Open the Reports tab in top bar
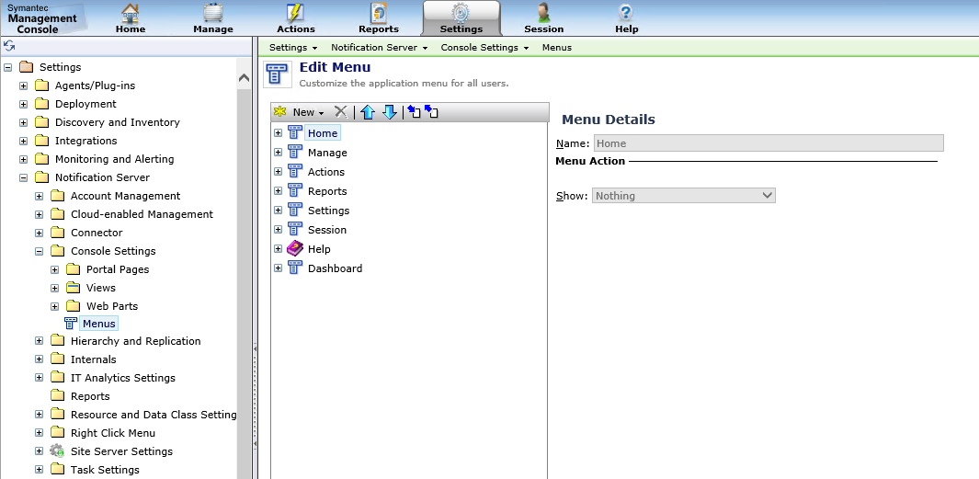The image size is (979, 479). 379,18
